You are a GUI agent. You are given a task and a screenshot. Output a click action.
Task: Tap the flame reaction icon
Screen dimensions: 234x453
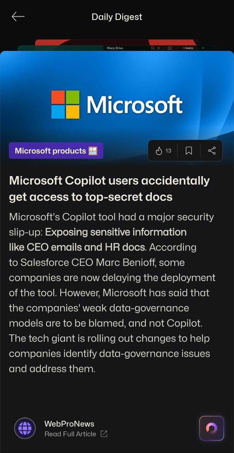[159, 151]
